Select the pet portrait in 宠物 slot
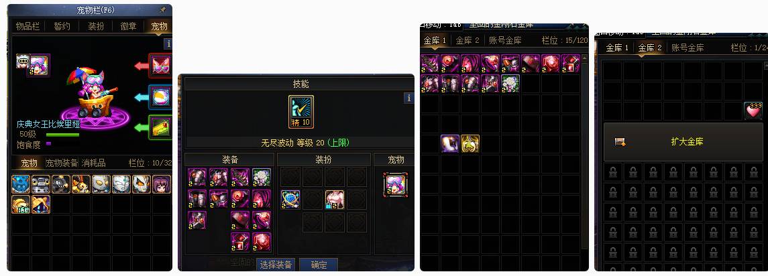 (x=395, y=184)
